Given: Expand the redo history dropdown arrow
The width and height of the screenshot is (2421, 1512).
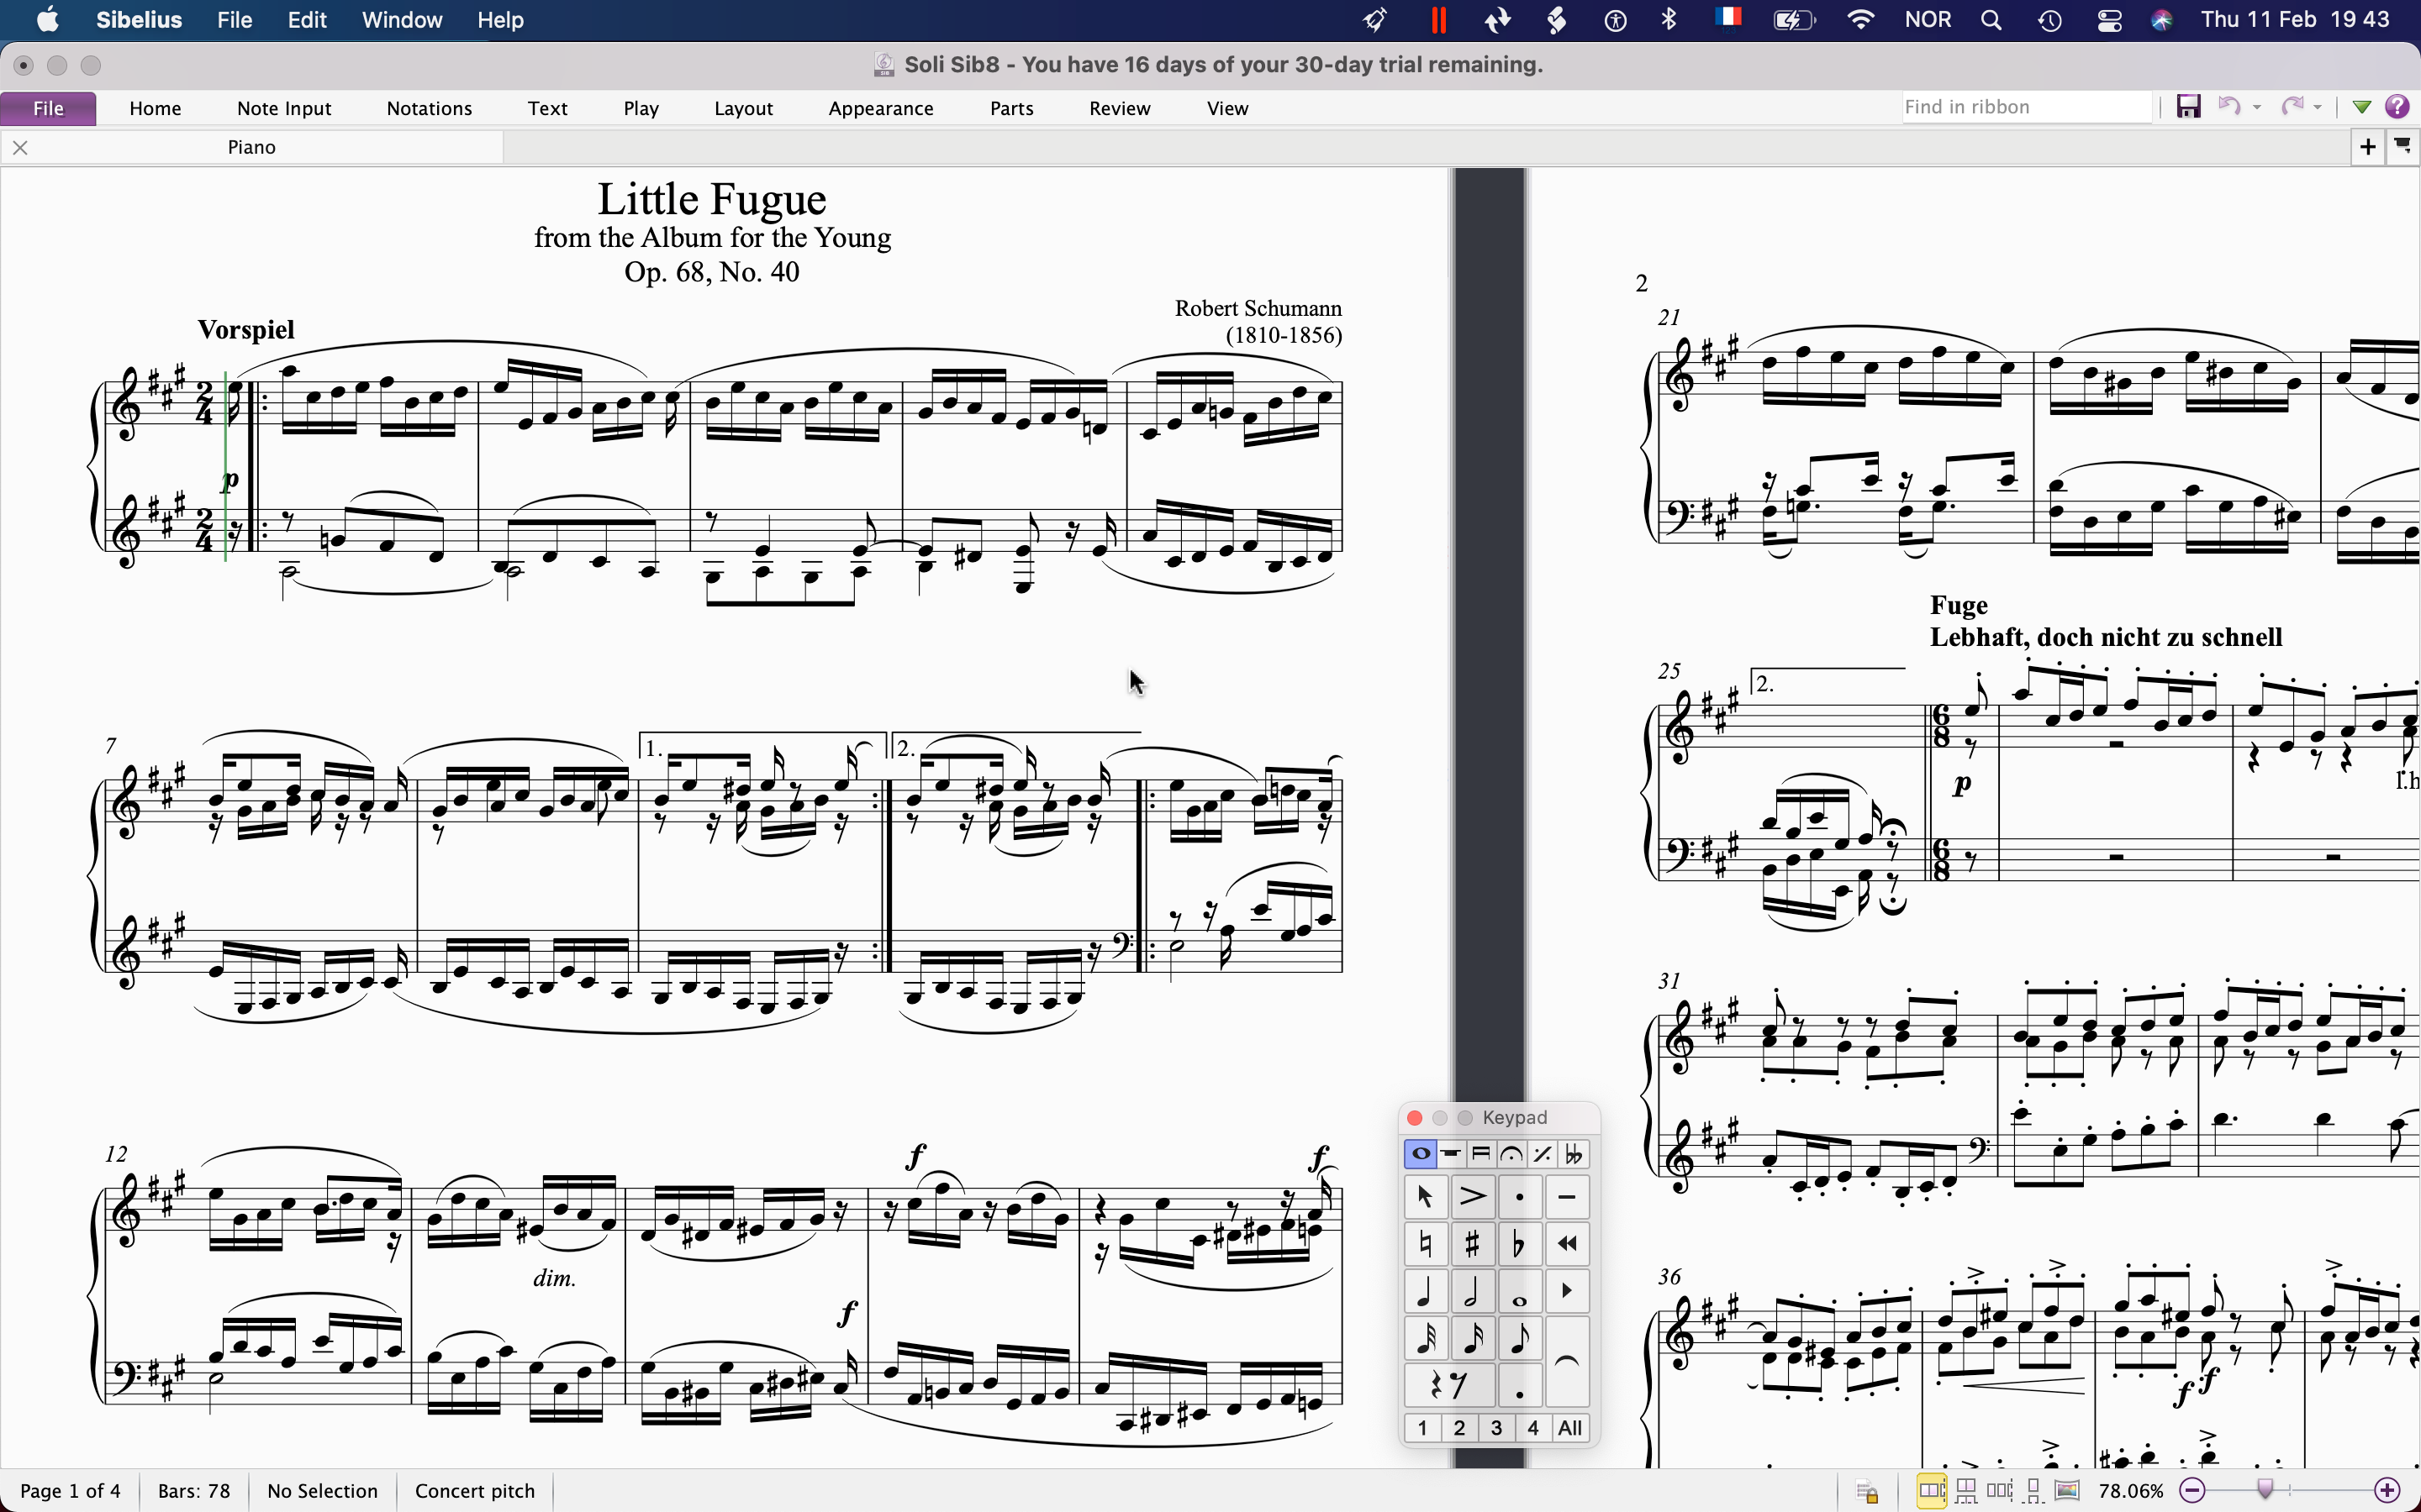Looking at the screenshot, I should 2318,108.
